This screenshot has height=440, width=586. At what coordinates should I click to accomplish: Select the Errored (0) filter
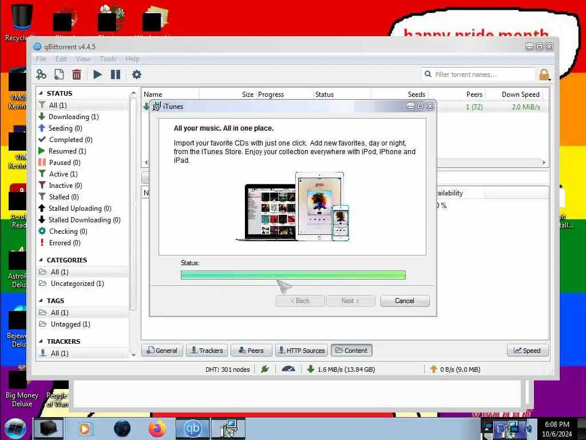point(82,243)
